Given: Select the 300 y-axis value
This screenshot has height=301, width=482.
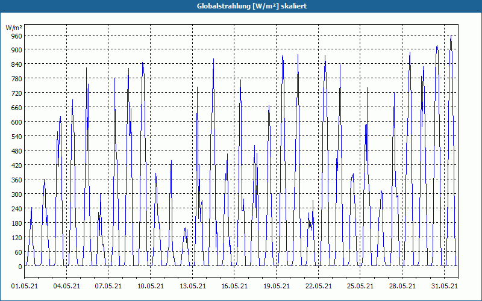Looking at the screenshot, I should (x=17, y=194).
